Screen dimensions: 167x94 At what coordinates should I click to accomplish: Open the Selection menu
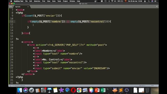[37, 1]
